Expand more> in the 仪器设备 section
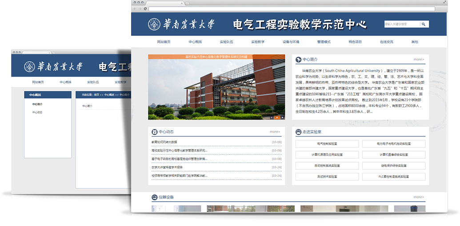 tap(419, 197)
